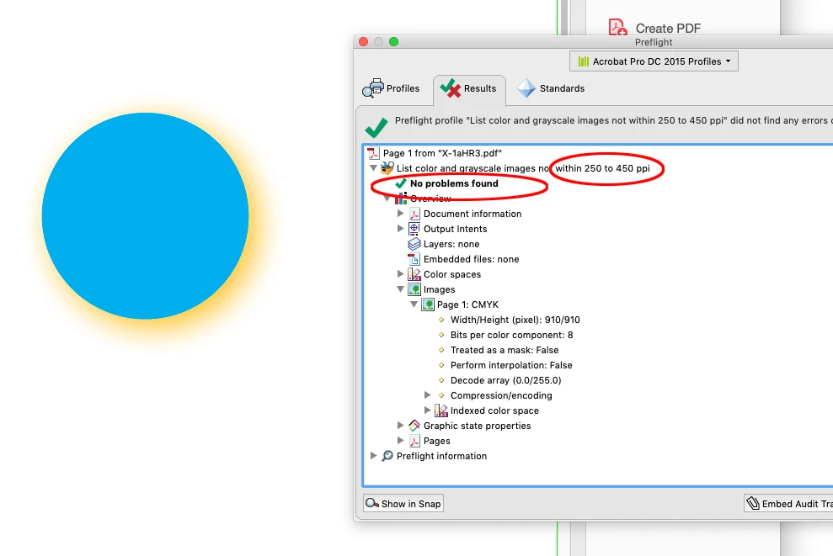Click the Create PDF link
This screenshot has width=833, height=556.
(x=668, y=28)
